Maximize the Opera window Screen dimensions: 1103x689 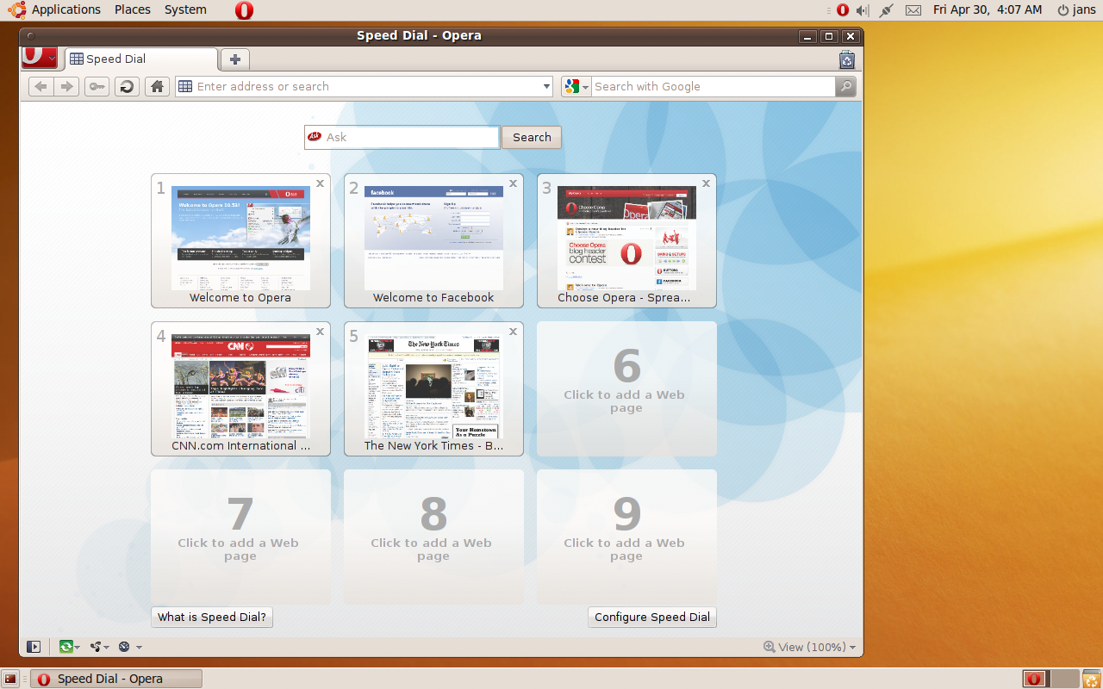[x=829, y=36]
